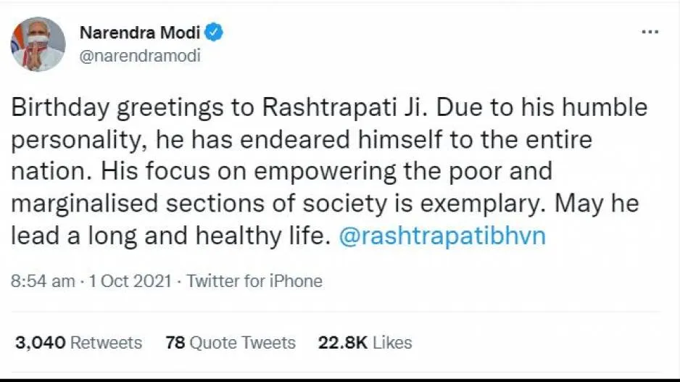The width and height of the screenshot is (680, 382).
Task: Click the 8:54 am timestamp
Action: click(x=42, y=281)
